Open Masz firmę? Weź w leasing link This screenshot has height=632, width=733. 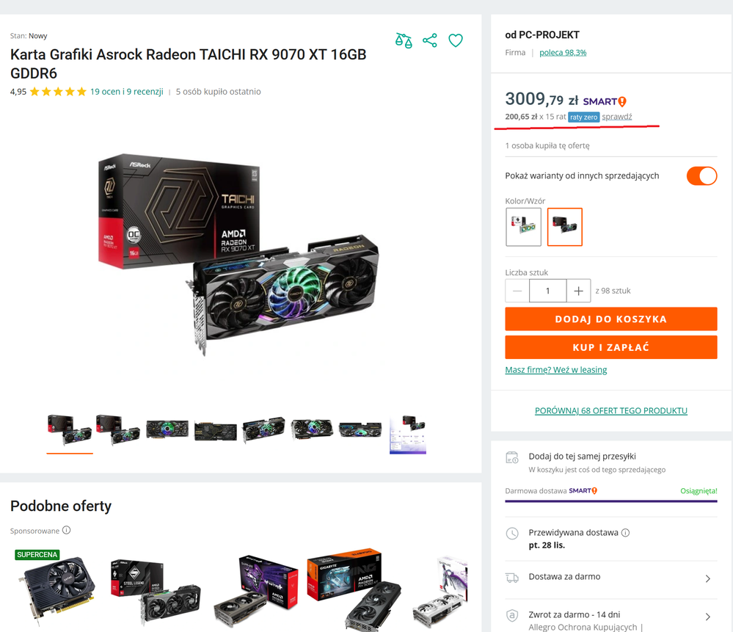(556, 370)
